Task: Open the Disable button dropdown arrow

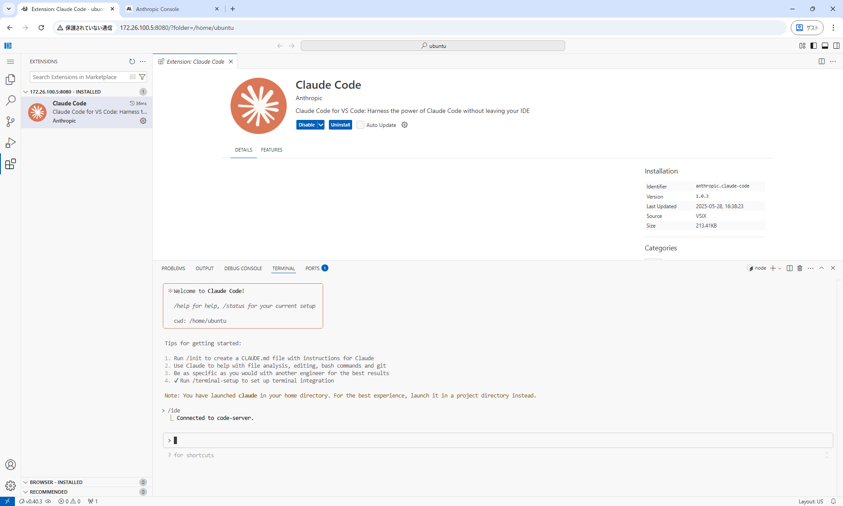Action: (321, 125)
